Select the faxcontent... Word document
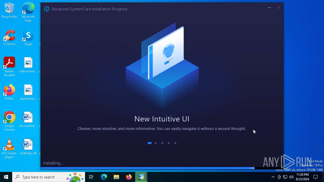The width and height of the screenshot is (324, 182). (x=28, y=120)
